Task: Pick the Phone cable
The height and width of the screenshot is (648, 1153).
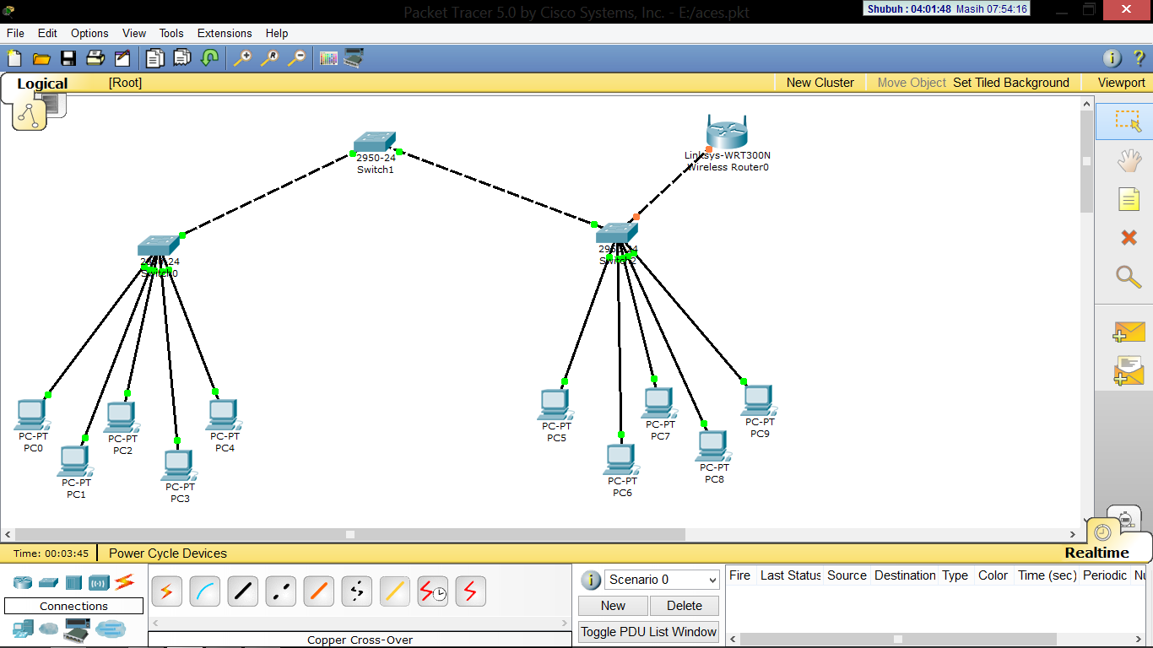Action: [x=356, y=591]
